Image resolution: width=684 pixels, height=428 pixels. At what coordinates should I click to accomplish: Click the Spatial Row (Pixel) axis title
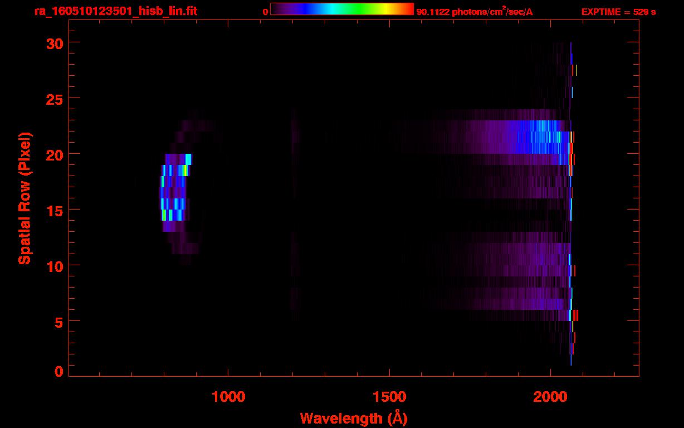point(24,198)
